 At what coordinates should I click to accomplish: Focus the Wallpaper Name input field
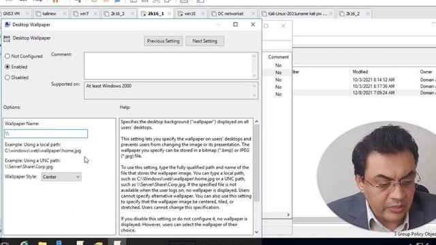[x=46, y=133]
